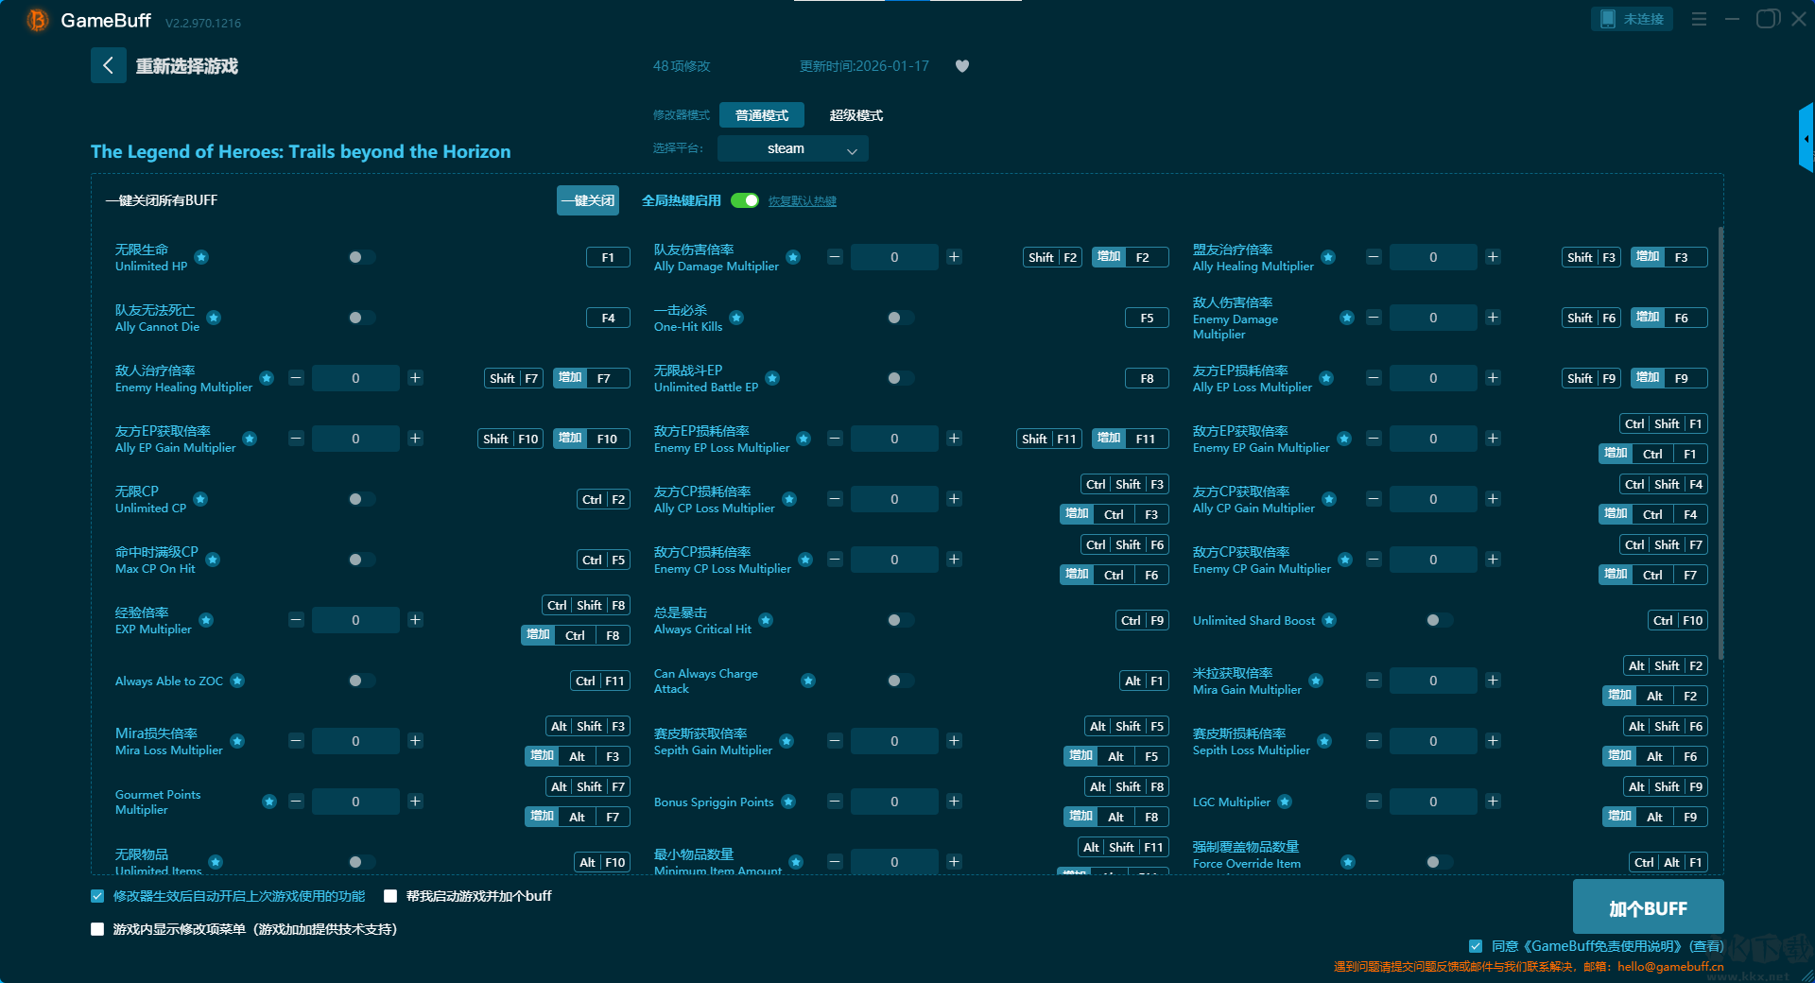
Task: Switch to the 超级模式 tab
Action: click(856, 115)
